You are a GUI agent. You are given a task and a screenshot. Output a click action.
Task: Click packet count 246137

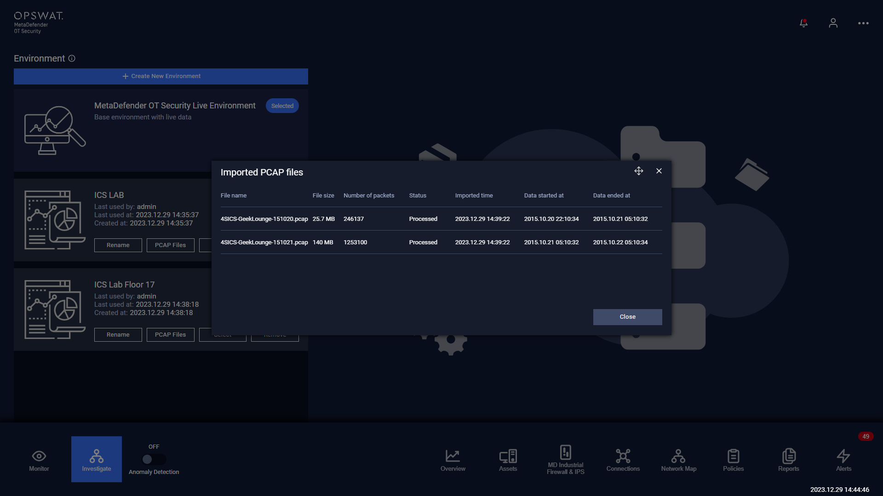tap(354, 219)
